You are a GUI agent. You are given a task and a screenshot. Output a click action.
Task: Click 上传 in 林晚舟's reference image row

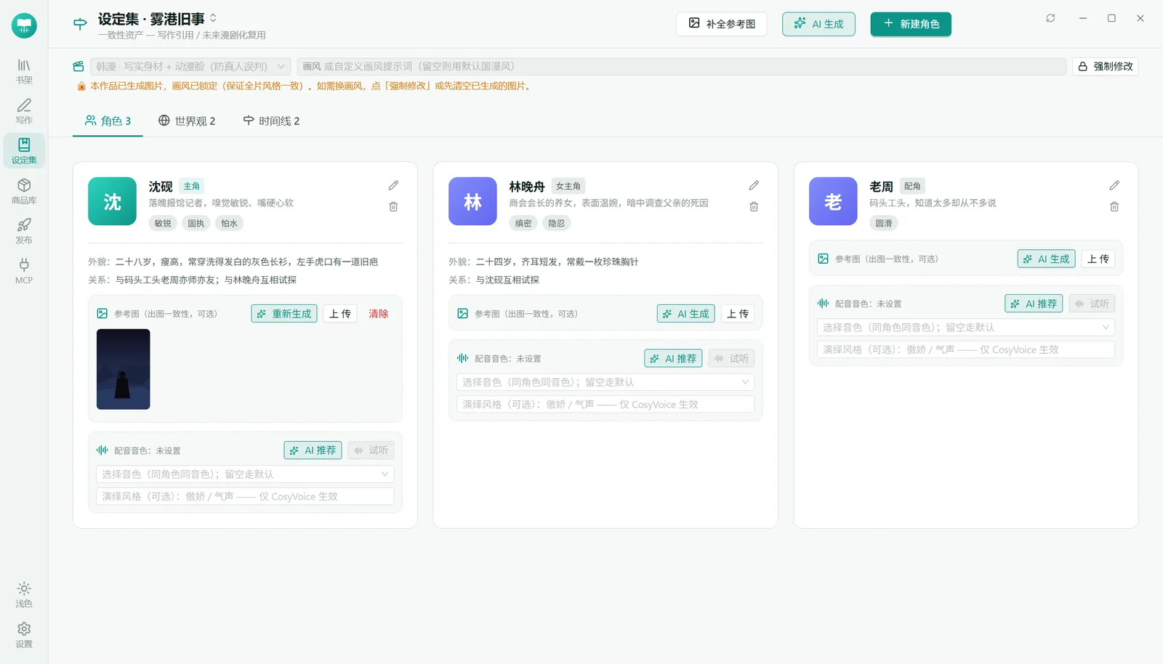[738, 314]
